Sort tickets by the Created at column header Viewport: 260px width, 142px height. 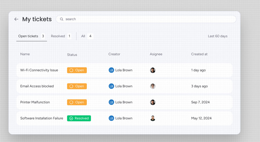click(x=199, y=54)
